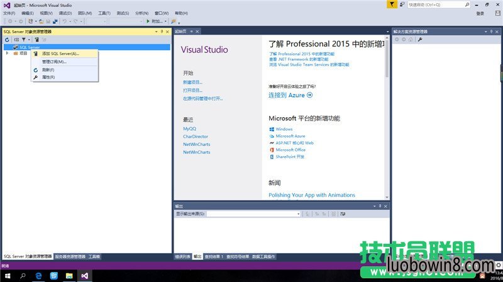This screenshot has height=282, width=503.
Task: Open the 调试(D) menu
Action: coord(65,13)
